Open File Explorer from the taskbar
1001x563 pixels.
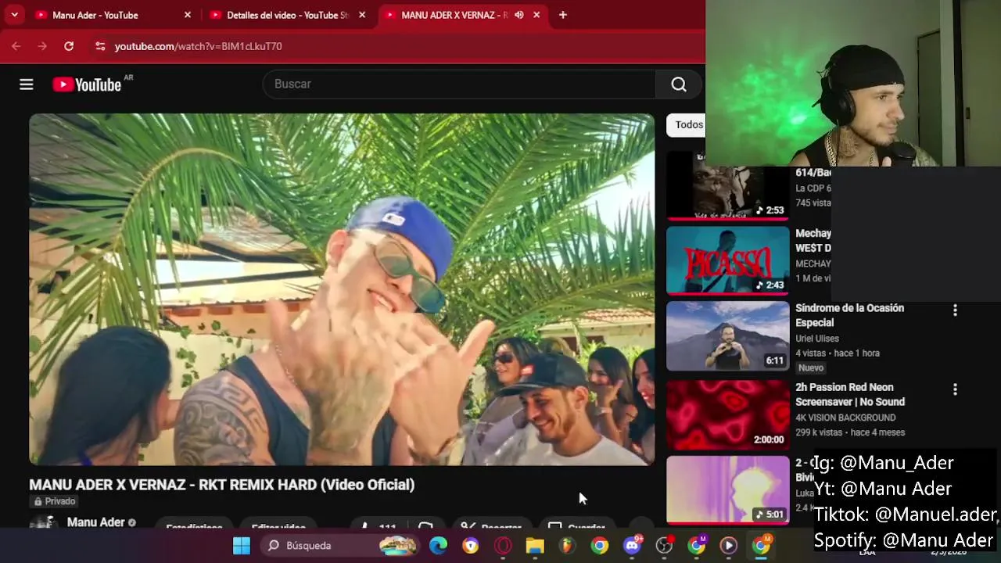tap(535, 546)
